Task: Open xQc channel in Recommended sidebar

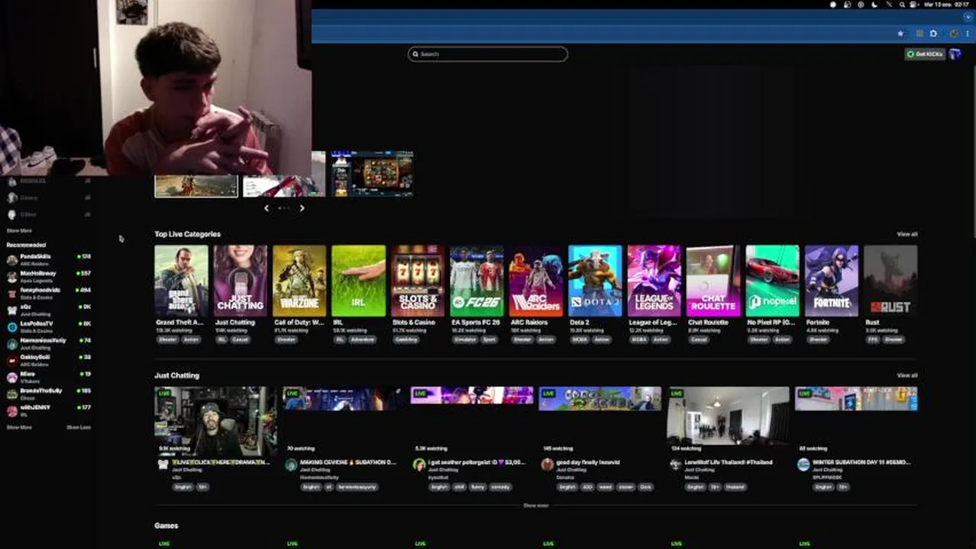Action: (x=49, y=310)
